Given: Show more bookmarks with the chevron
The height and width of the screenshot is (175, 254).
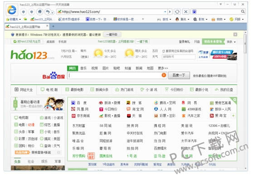Looking at the screenshot, I should (x=143, y=19).
